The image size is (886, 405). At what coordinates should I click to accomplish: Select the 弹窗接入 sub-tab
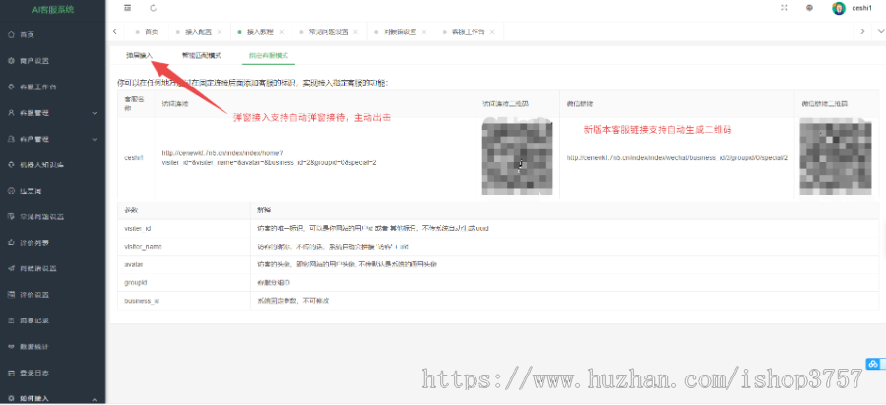click(139, 55)
